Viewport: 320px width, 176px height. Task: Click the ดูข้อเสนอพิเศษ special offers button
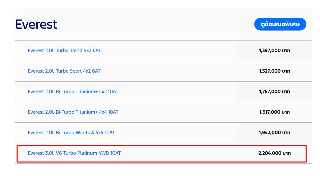tap(280, 24)
